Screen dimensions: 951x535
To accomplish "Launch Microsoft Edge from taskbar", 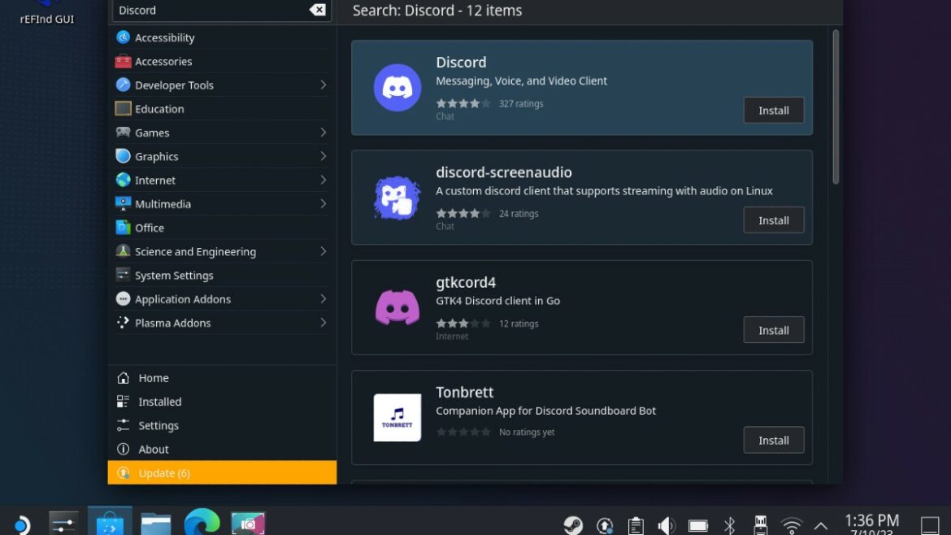I will tap(202, 523).
